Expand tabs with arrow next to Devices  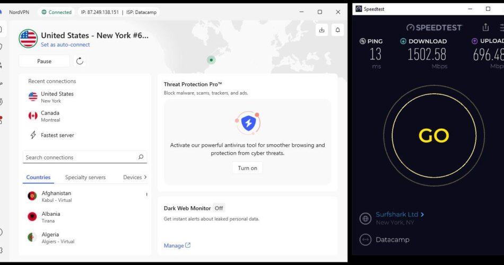point(145,178)
